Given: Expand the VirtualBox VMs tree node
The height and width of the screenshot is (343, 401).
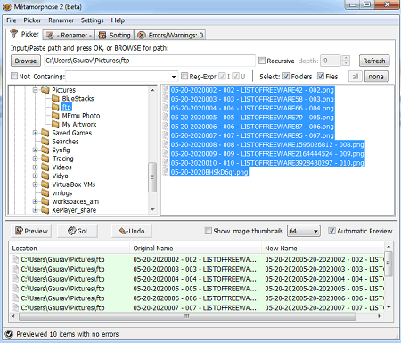Looking at the screenshot, I should click(x=35, y=184).
